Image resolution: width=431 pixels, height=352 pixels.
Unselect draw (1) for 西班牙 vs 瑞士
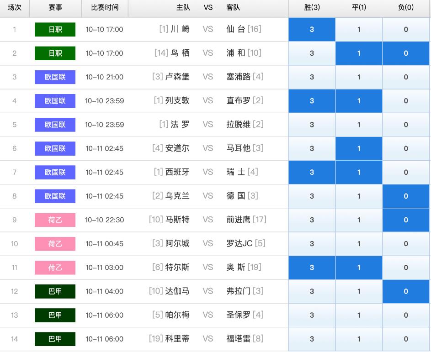359,173
